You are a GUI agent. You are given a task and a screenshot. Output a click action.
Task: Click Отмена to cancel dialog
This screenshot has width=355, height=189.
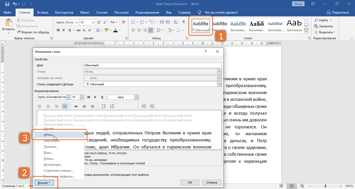(212, 182)
